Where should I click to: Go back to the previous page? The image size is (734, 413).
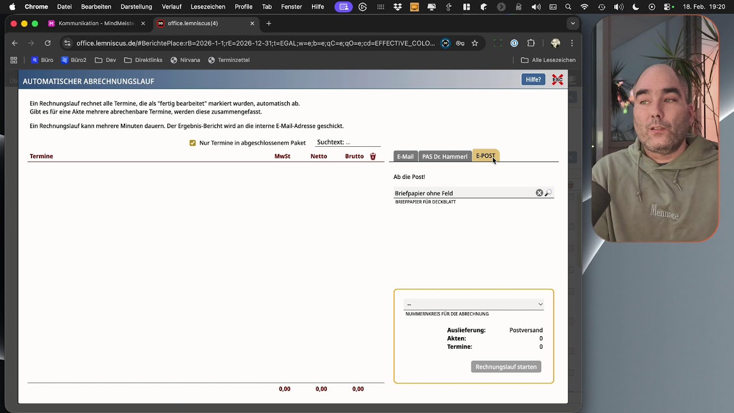click(15, 43)
